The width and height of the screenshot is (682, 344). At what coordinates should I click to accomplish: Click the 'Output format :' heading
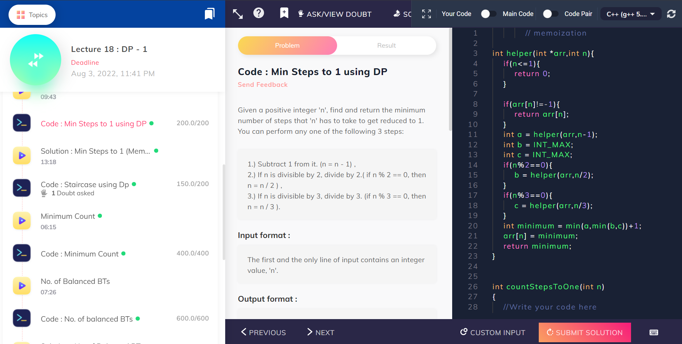(x=268, y=299)
